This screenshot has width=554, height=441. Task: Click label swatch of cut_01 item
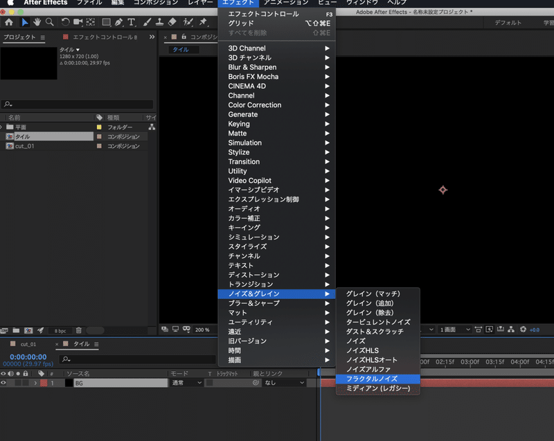click(x=99, y=146)
